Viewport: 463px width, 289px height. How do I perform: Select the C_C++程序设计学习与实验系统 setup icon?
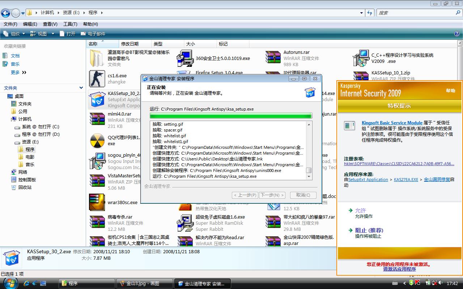361,58
